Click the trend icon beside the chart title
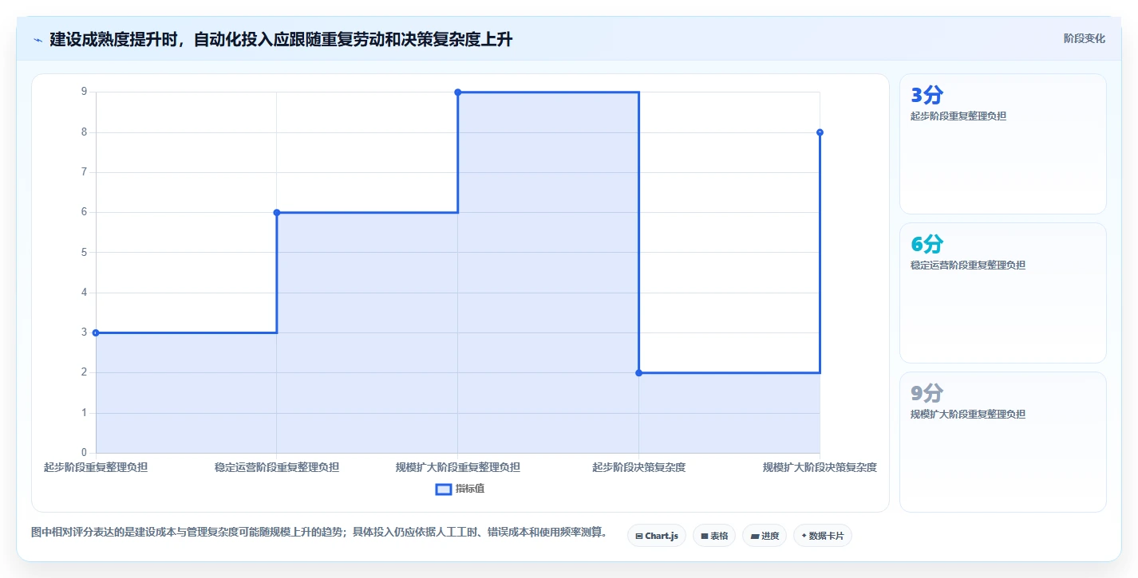The image size is (1138, 578). (x=38, y=39)
